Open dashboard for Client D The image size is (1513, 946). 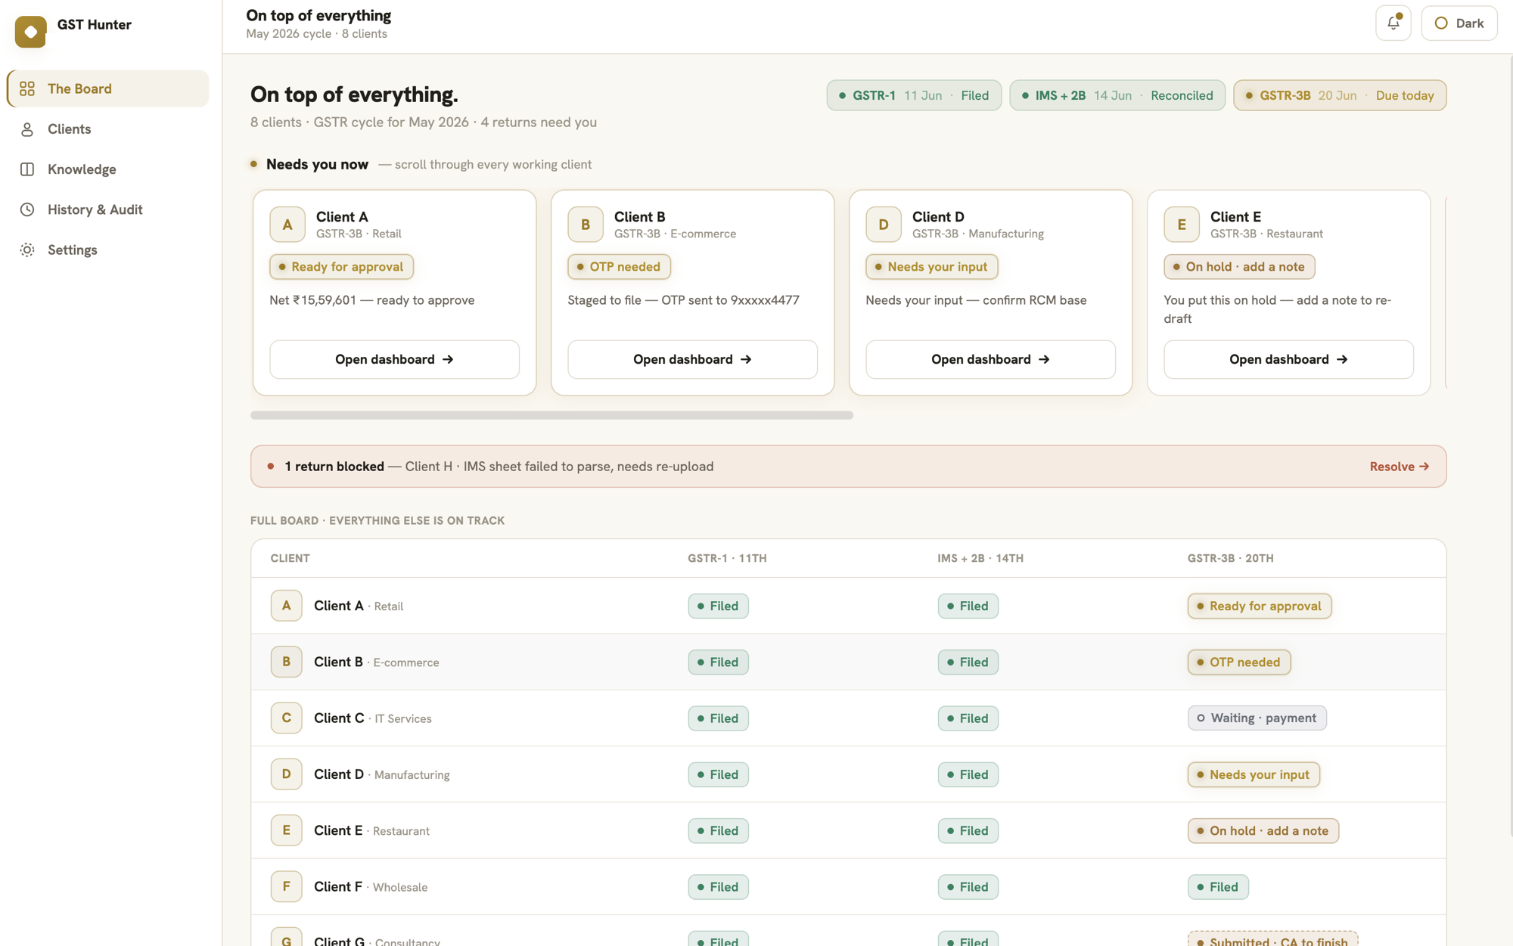990,359
